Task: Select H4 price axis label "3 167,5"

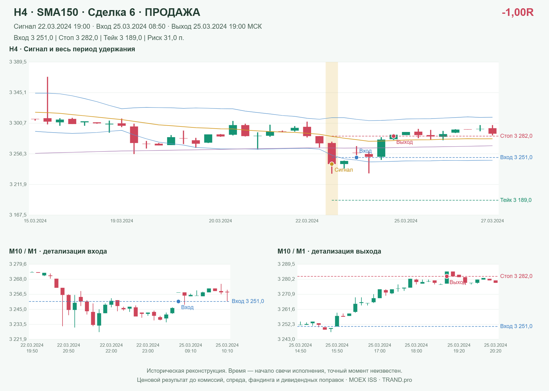Action: coord(18,215)
